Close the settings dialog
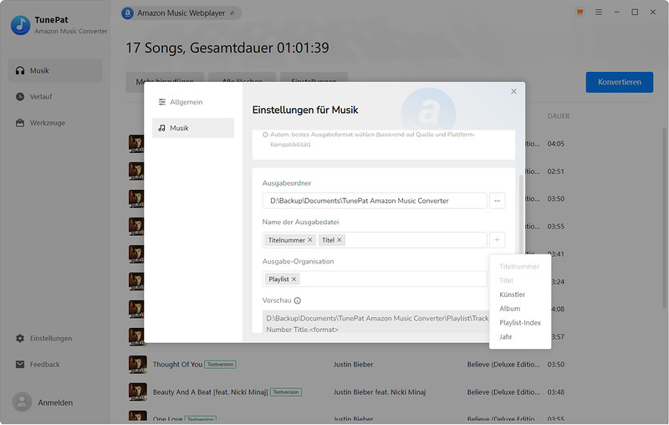 click(513, 91)
